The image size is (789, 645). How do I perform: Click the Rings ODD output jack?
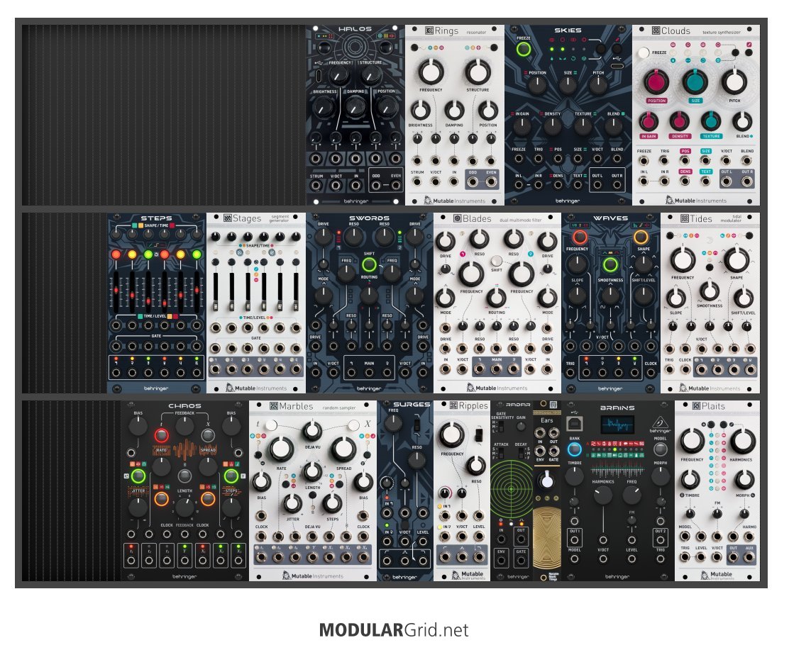473,181
